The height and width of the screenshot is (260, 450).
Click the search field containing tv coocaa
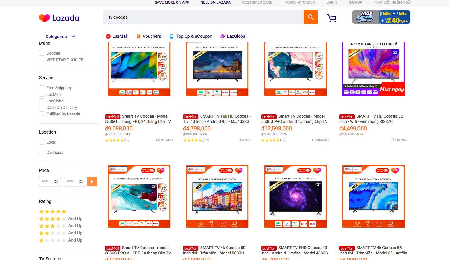(x=203, y=17)
